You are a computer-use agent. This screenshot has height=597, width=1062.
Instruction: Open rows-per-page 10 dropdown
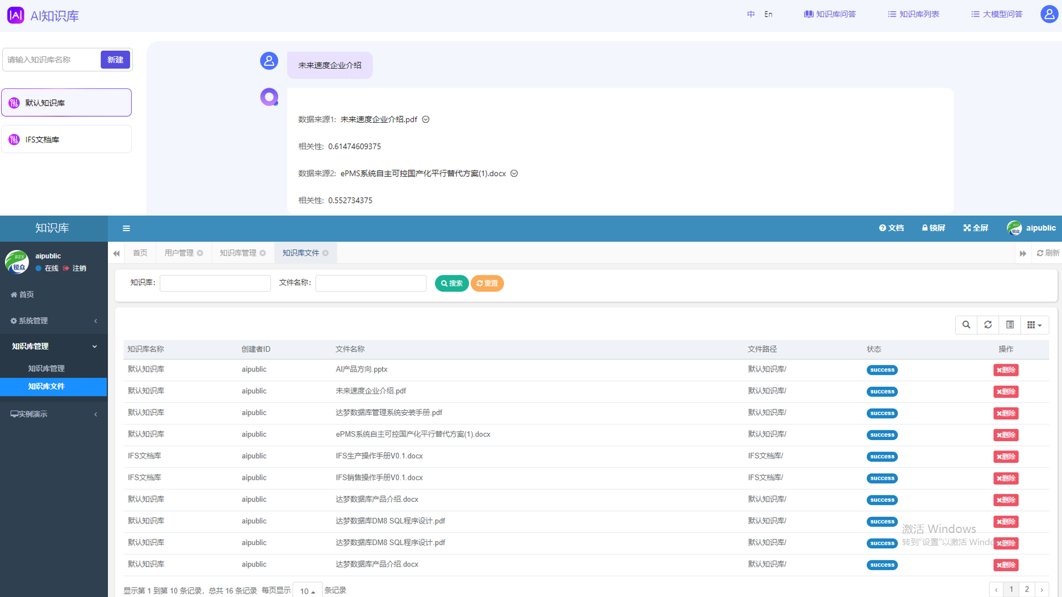[307, 591]
